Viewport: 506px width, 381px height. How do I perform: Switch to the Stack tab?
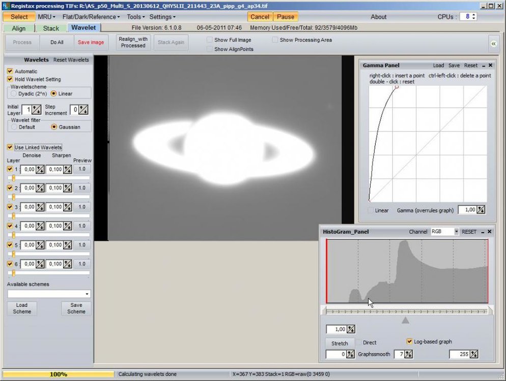(x=51, y=28)
